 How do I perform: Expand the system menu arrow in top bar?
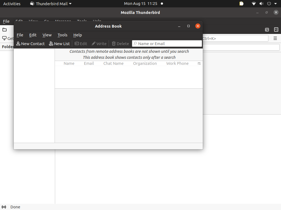tap(276, 4)
